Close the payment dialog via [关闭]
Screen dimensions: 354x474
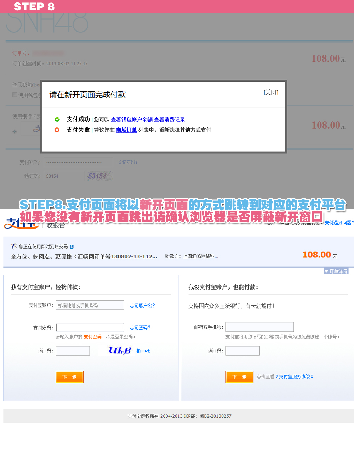point(271,92)
